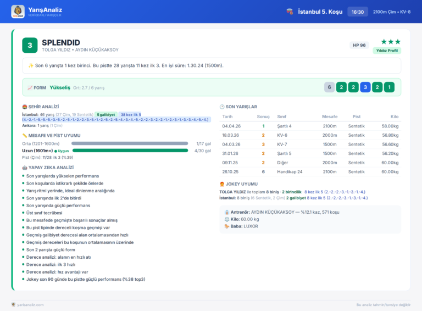This screenshot has height=311, width=422.
Task: Click the Yıldız Profil tag
Action: (x=387, y=51)
